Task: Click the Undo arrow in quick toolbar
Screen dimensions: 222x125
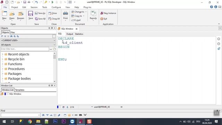Action: click(36, 2)
